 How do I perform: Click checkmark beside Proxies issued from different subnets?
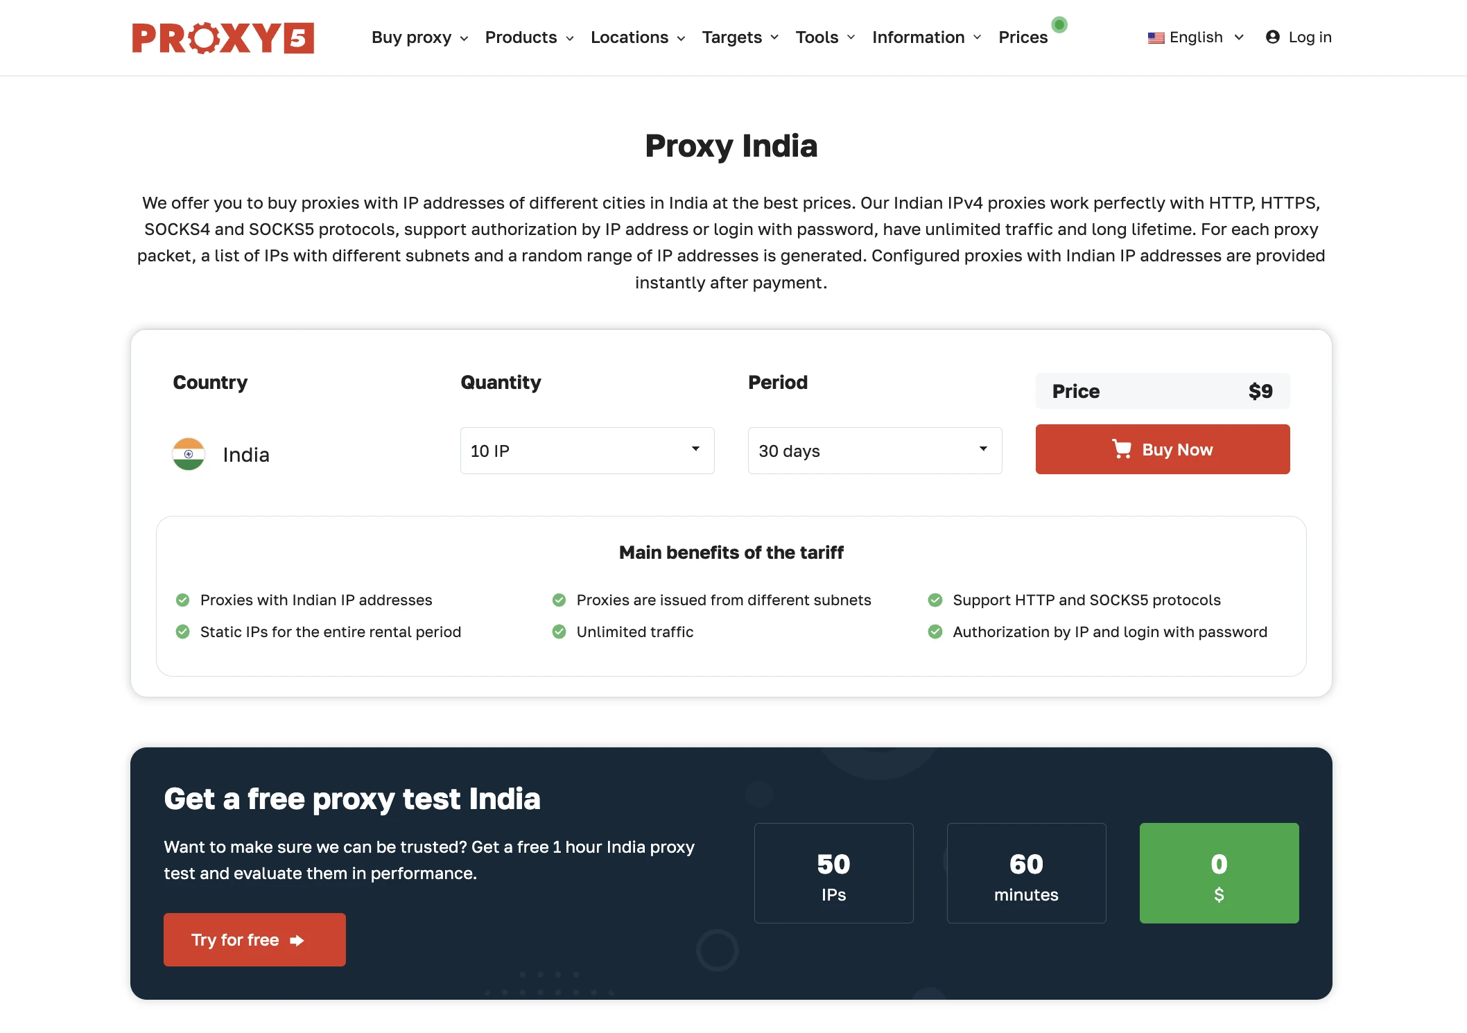[x=559, y=600]
